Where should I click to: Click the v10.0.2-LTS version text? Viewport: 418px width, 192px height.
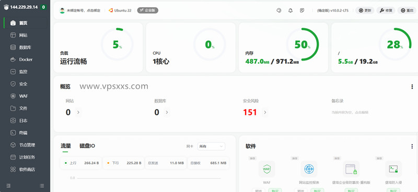[x=333, y=10]
